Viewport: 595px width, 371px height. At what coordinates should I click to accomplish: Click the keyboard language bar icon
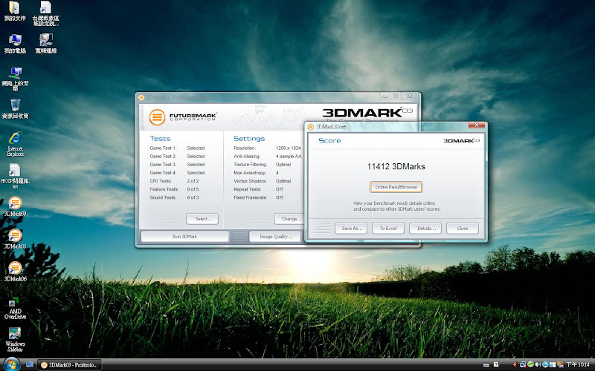(x=486, y=365)
